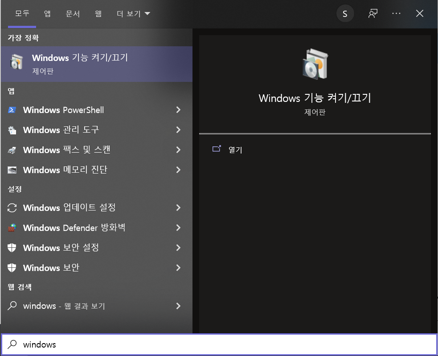Screen dimensions: 438x356
Task: Expand Windows Defender 방화벽 details arrow
Action: point(178,228)
